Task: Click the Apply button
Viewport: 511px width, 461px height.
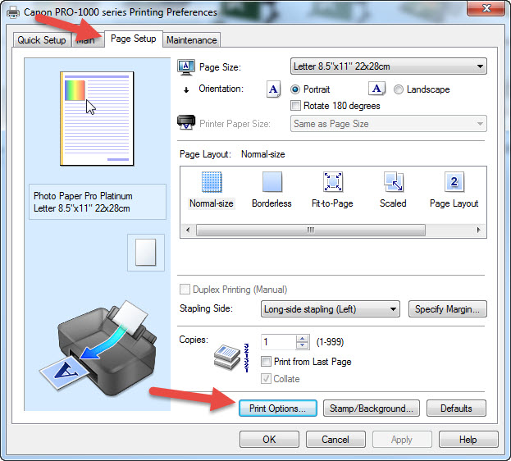Action: (x=402, y=440)
